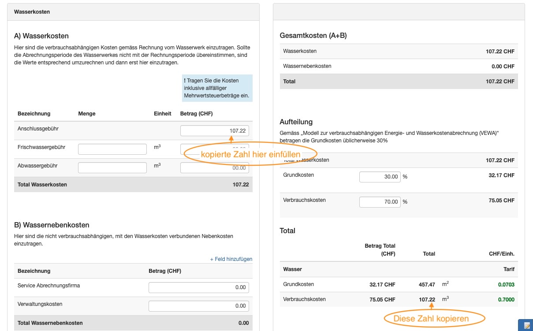Click the '+ Feld hinzufügen' link
The width and height of the screenshot is (533, 331).
tap(231, 259)
